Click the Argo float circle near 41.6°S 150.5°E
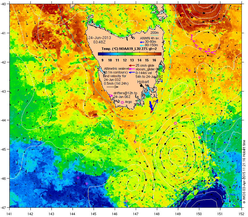The height and width of the screenshot is (217, 248). tap(209, 50)
